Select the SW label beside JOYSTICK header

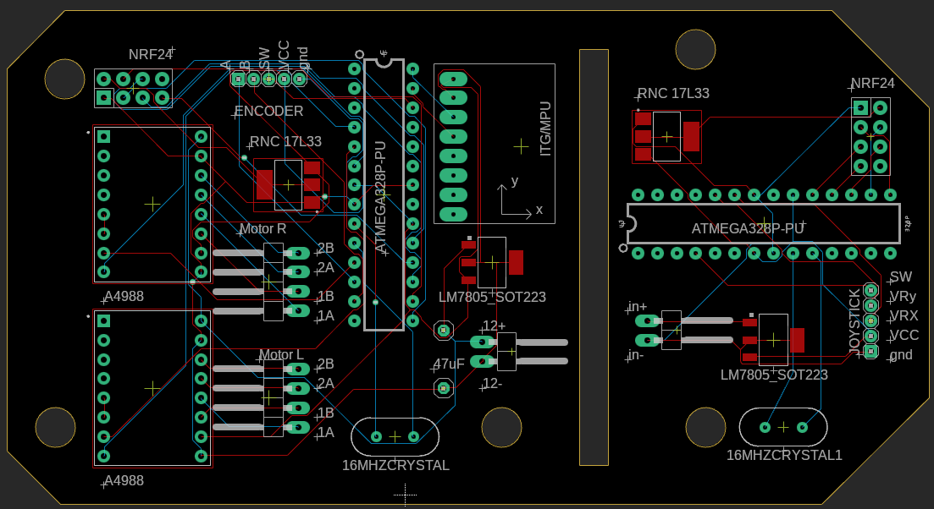coord(901,277)
